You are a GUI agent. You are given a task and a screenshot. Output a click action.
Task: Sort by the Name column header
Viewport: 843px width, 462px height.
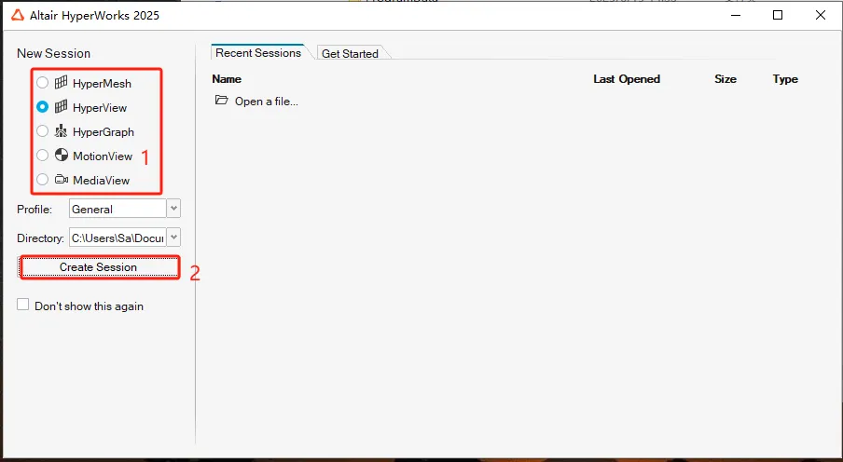[227, 79]
